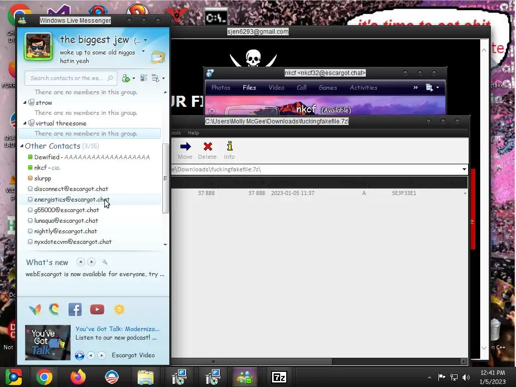Select g55000@escargot.chat contact
The image size is (516, 387).
point(89,210)
